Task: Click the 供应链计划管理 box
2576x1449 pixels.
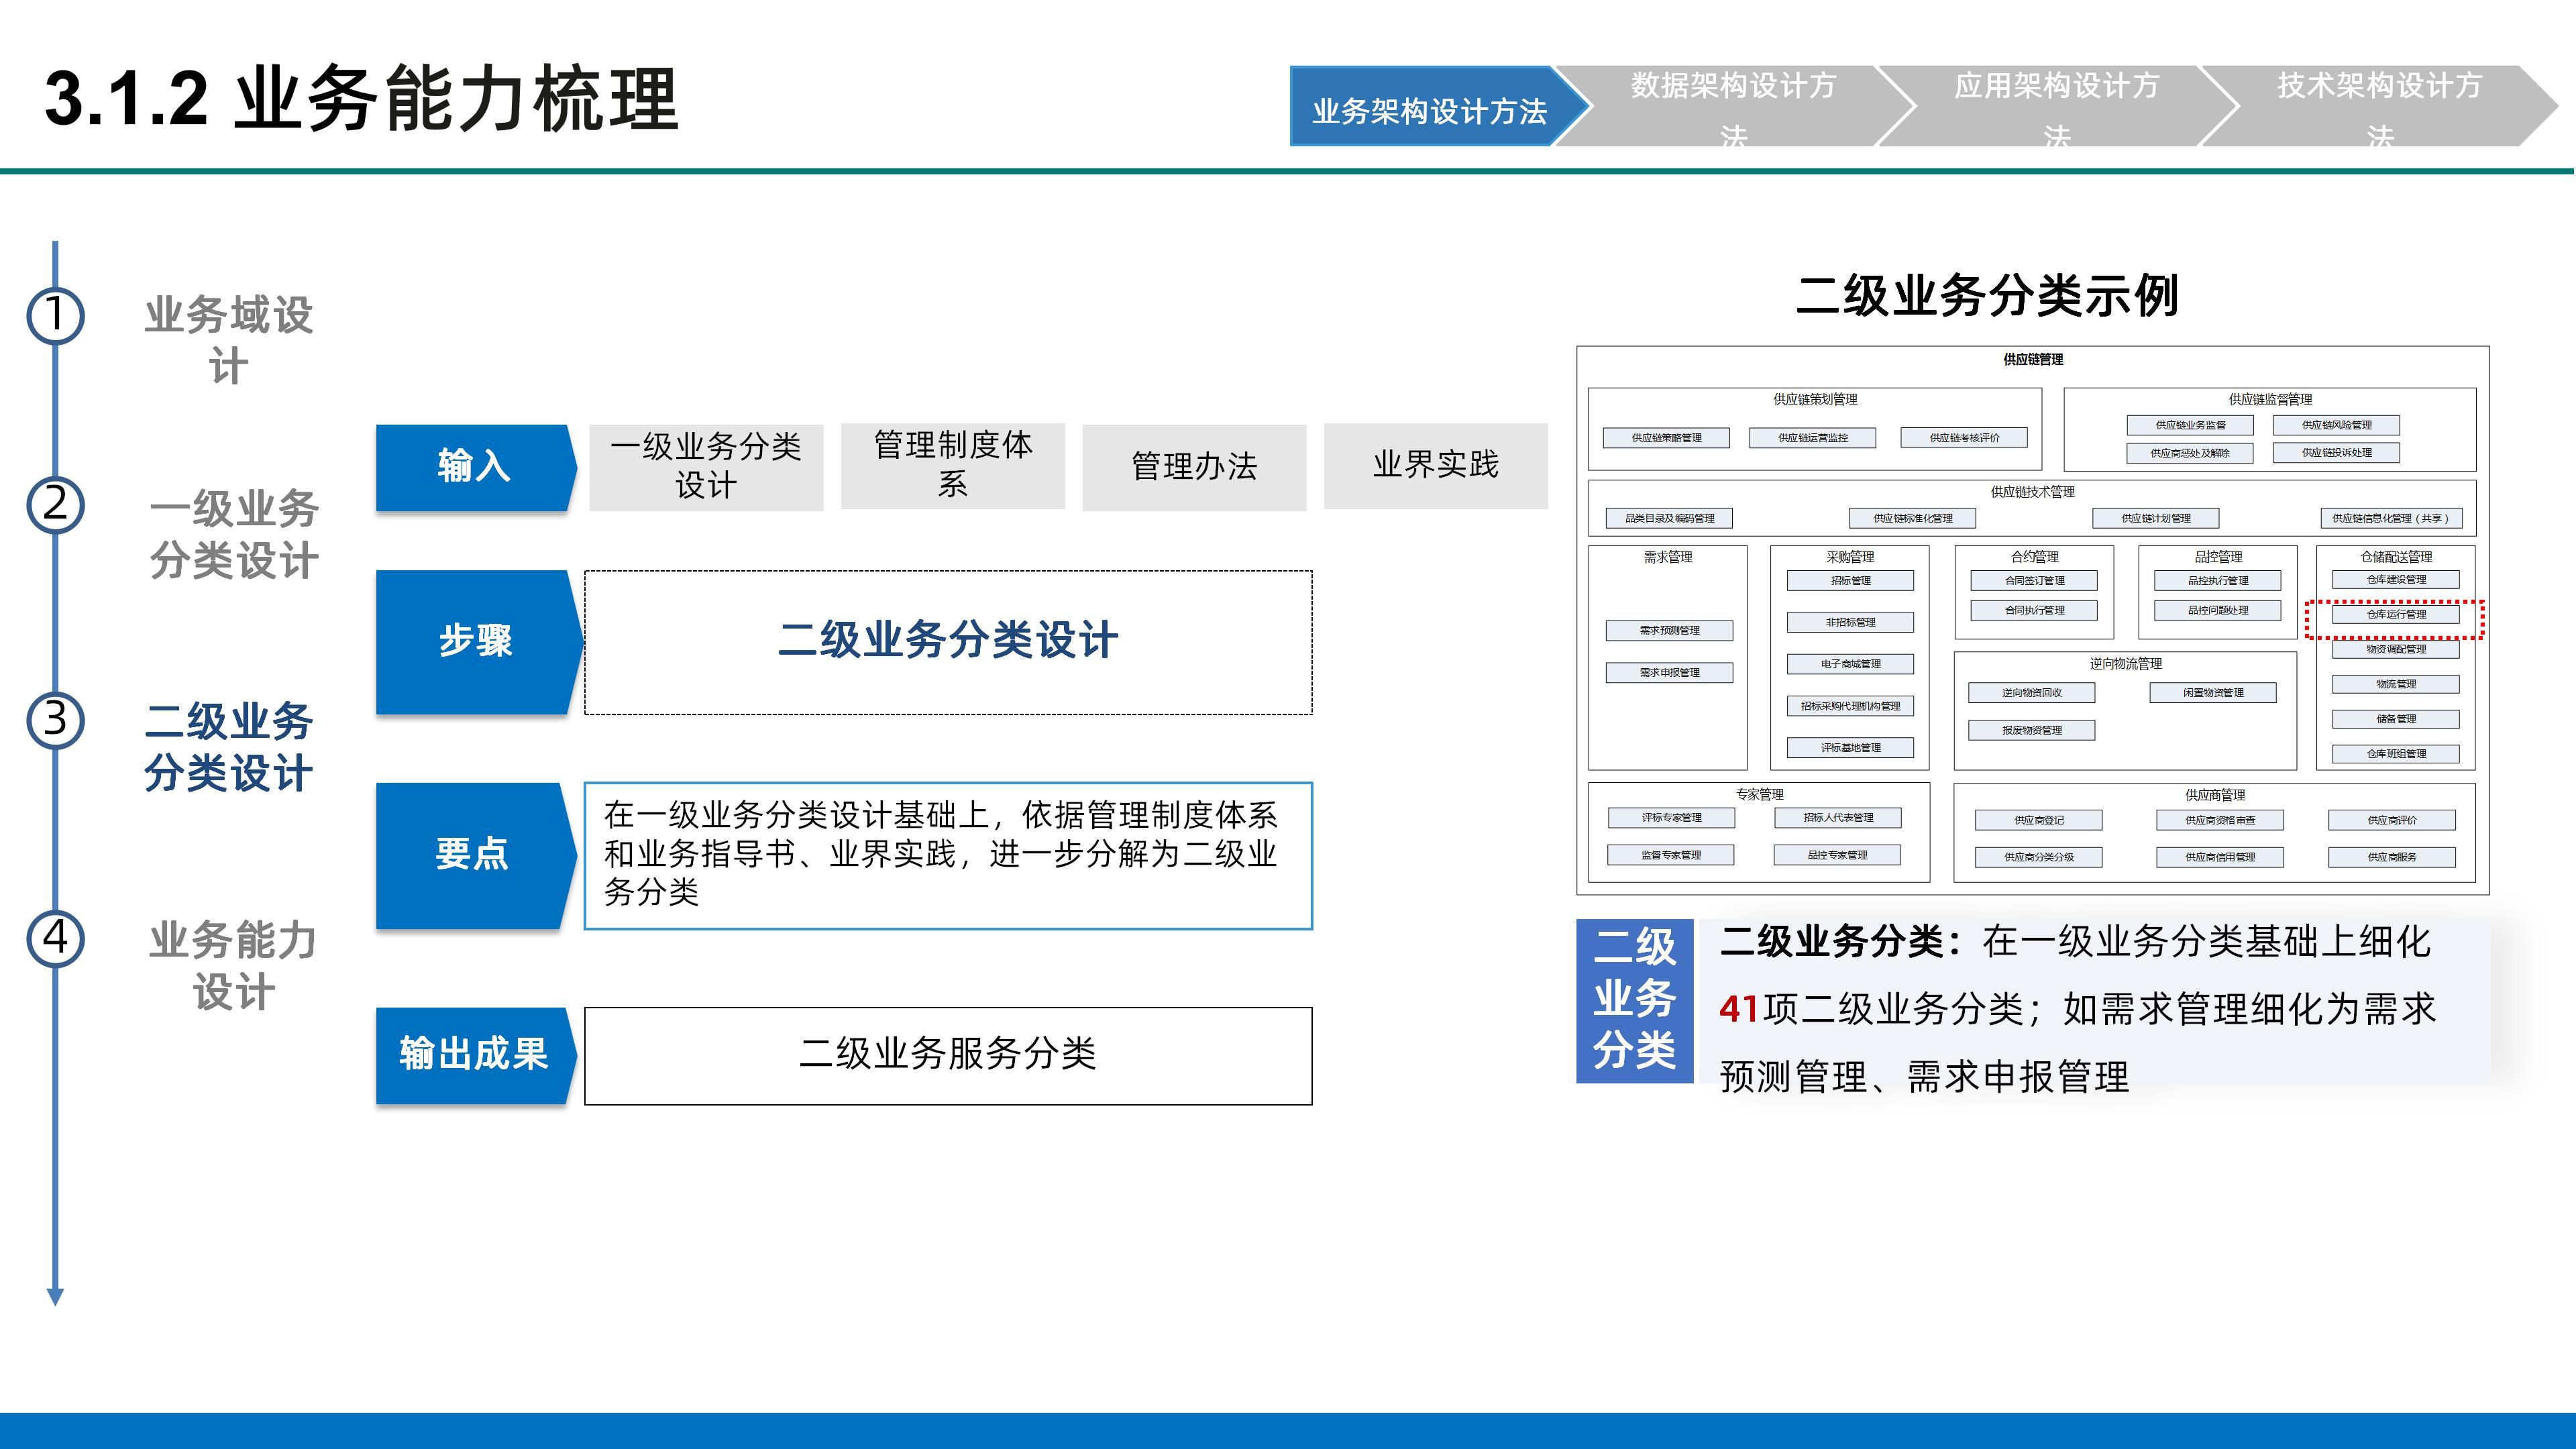Action: coord(2156,518)
